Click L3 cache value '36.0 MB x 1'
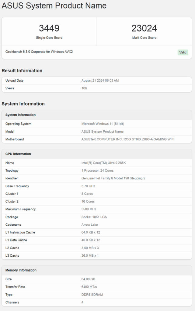Image resolution: width=195 pixels, height=311 pixels. (x=90, y=256)
